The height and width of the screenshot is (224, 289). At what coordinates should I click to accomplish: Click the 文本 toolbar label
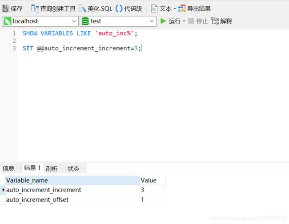[165, 8]
